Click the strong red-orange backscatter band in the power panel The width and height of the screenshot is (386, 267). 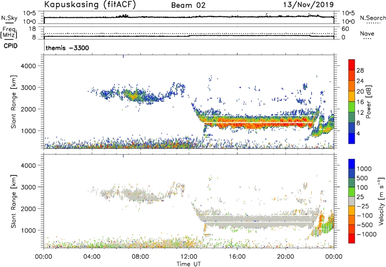pos(259,122)
